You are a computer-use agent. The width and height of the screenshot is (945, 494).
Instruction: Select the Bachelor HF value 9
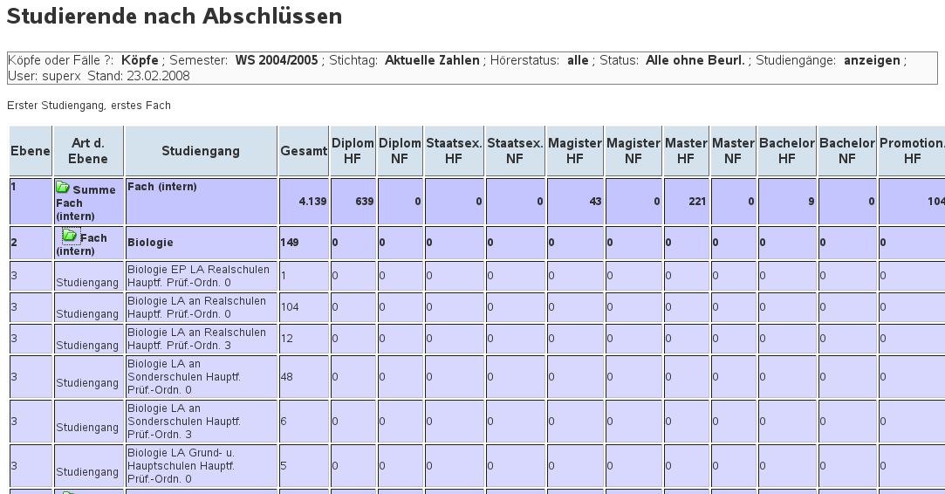tap(811, 202)
